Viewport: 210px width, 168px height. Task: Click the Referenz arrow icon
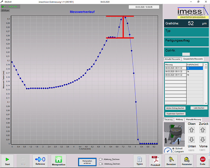pyautogui.click(x=40, y=159)
